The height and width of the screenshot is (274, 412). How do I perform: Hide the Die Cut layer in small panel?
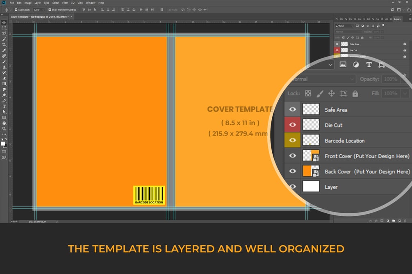pos(337,50)
